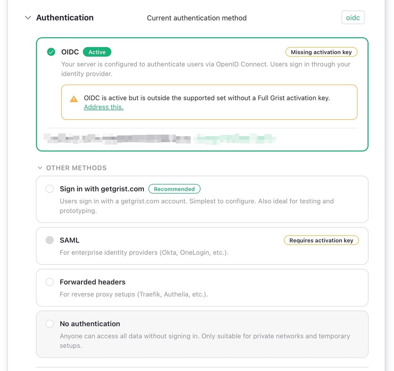394x371 pixels.
Task: Click the SAML method title
Action: [x=70, y=240]
